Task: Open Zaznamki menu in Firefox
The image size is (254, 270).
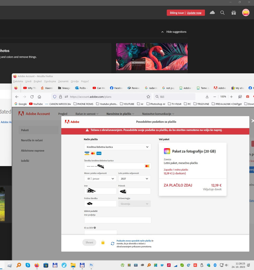Action: (x=63, y=81)
